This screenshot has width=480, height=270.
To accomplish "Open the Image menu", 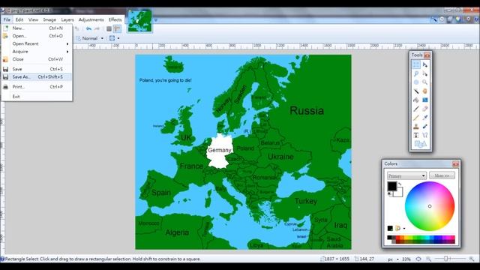I will [49, 19].
